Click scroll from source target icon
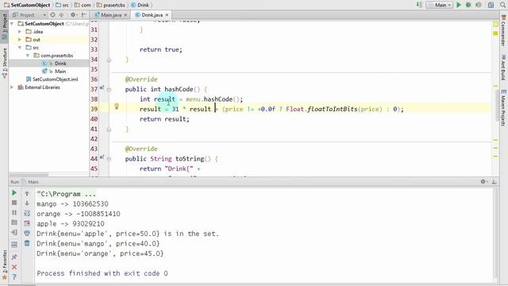508x286 pixels. tap(53, 15)
